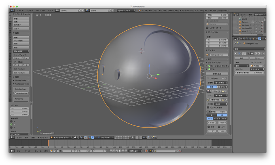Open the sRGB color space dropdown

point(221,104)
